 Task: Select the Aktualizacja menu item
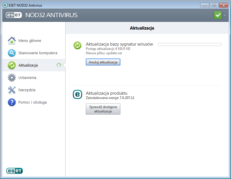click(x=34, y=65)
